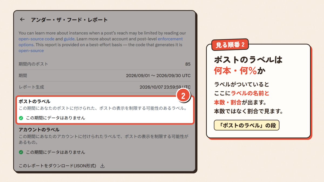Viewport: 324px width, 182px height.
Task: Open the "guide" link
Action: (x=69, y=39)
